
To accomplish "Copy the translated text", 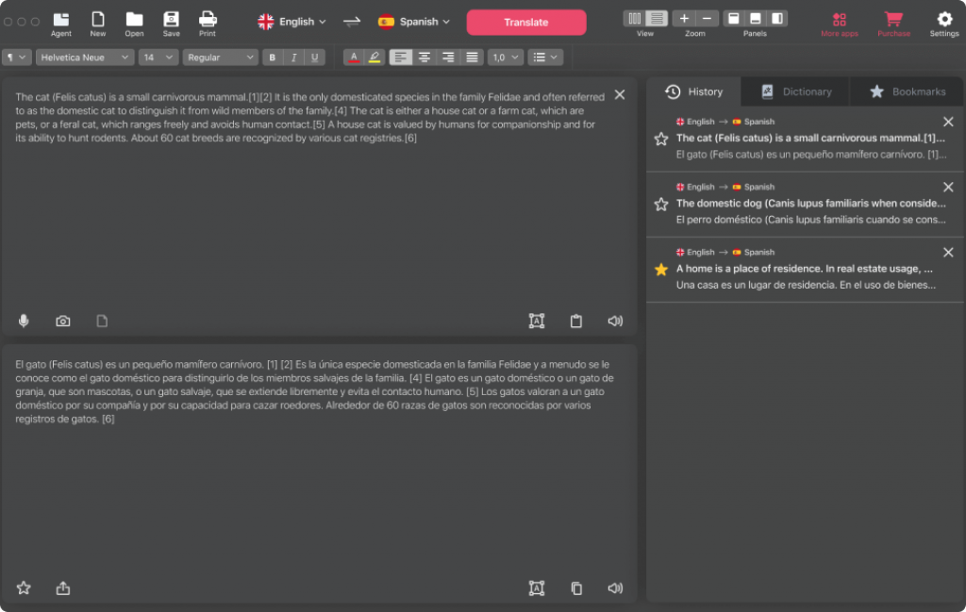I will (576, 587).
